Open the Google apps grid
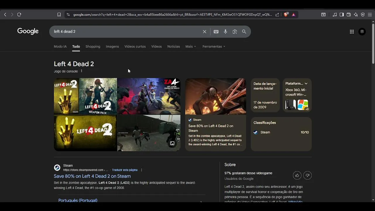This screenshot has height=211, width=375. (x=352, y=32)
